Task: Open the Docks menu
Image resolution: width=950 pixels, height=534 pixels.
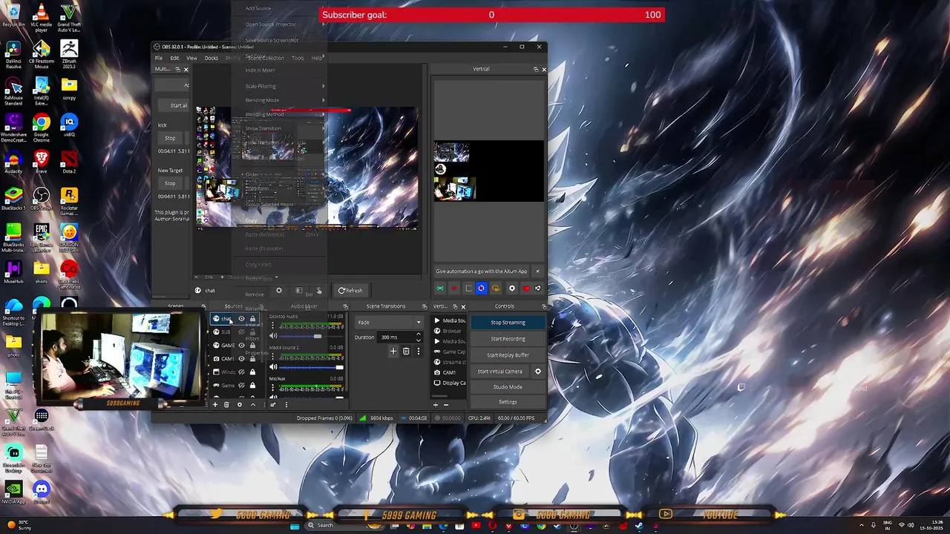Action: click(212, 58)
